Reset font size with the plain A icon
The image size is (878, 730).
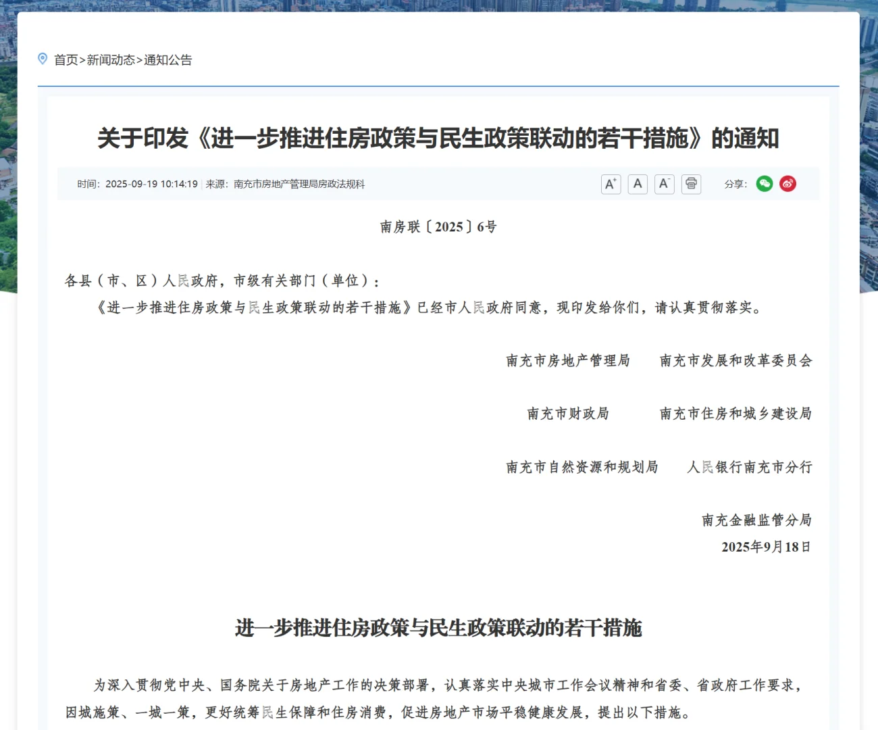coord(638,184)
